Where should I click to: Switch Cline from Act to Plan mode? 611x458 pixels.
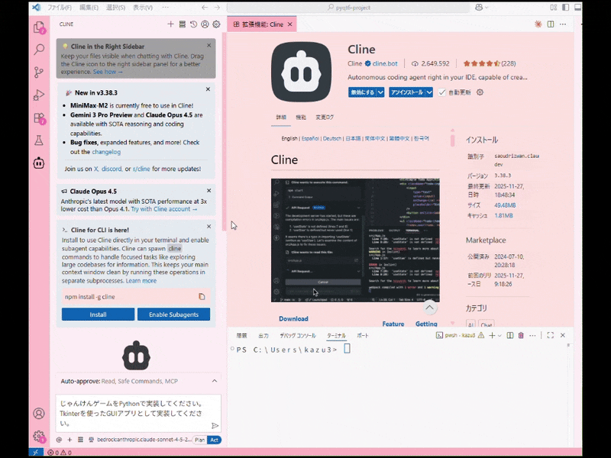[x=199, y=440]
